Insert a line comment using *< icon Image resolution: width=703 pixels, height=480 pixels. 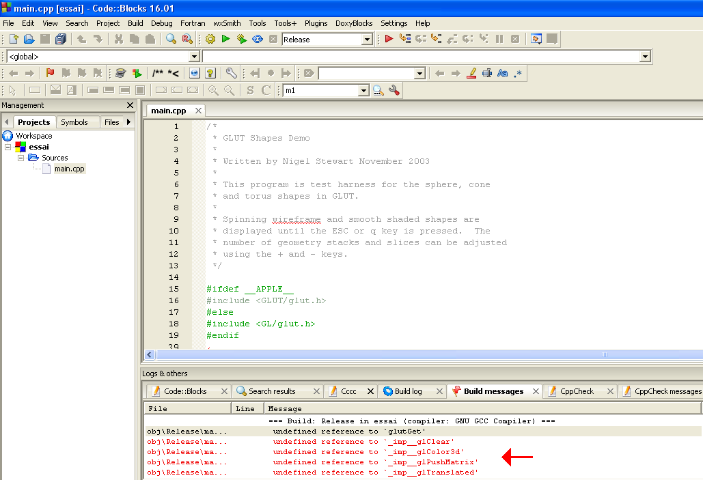pyautogui.click(x=173, y=73)
